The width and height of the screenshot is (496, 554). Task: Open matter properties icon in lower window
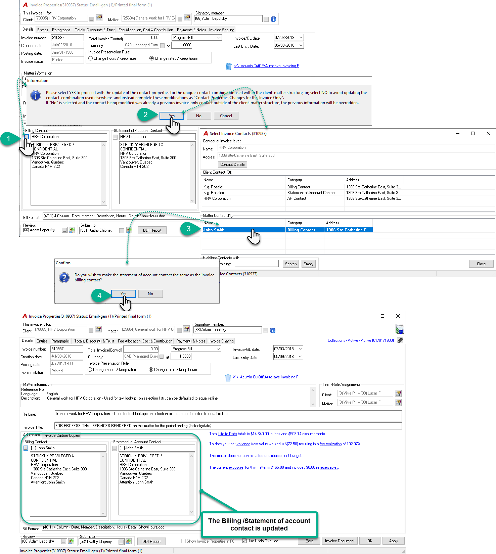[x=186, y=329]
